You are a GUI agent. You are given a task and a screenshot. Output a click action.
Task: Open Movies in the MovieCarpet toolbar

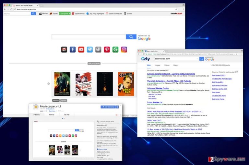click(x=43, y=14)
